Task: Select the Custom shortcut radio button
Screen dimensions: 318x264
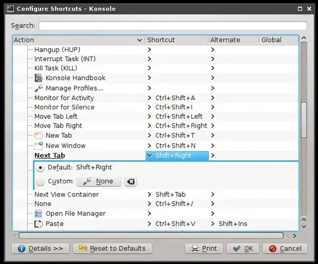Action: pos(40,182)
